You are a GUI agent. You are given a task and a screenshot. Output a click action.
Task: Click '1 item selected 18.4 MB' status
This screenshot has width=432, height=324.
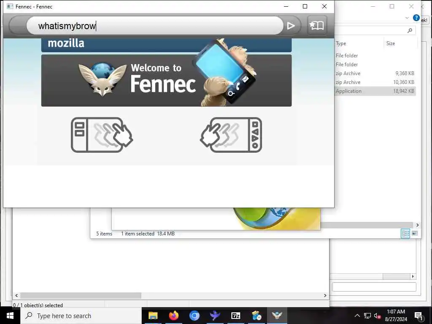pos(148,234)
